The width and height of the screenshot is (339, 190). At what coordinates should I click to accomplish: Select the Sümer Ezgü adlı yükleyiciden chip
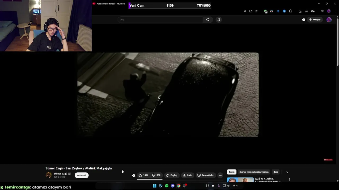(x=254, y=172)
